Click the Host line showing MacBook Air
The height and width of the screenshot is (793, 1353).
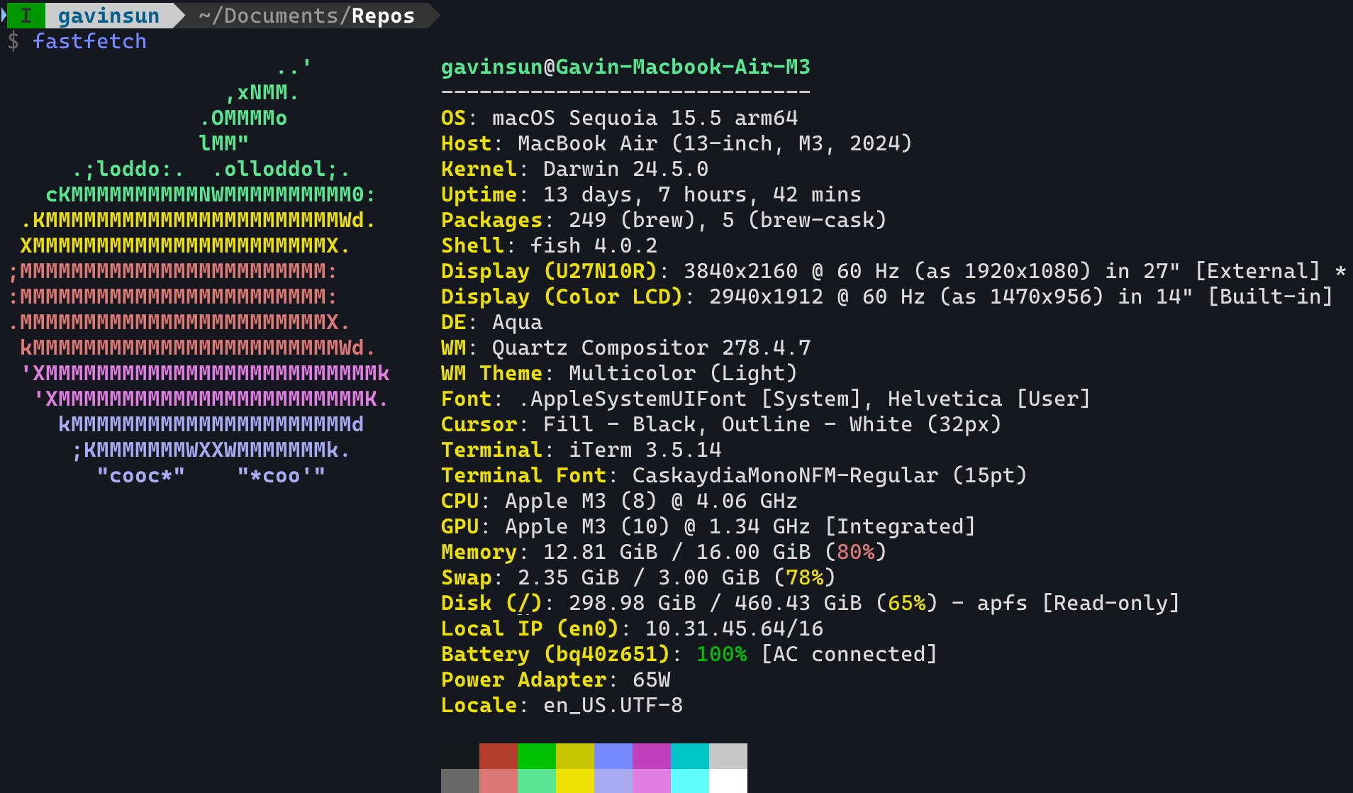point(676,143)
